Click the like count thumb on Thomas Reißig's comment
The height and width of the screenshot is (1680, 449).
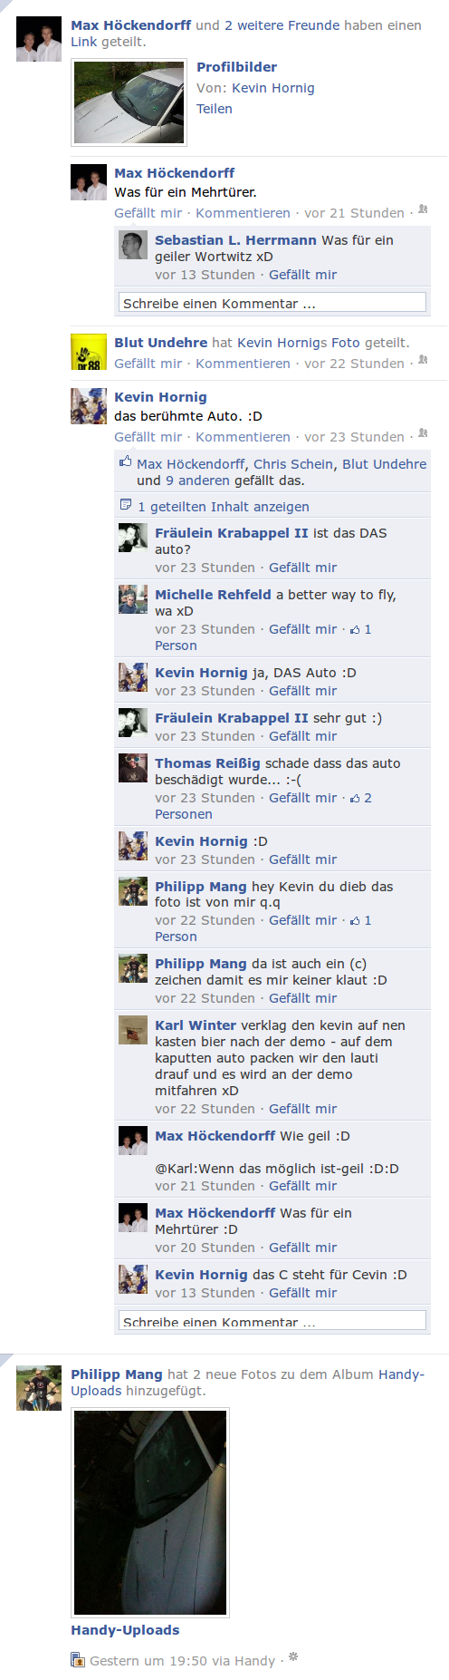pos(356,798)
